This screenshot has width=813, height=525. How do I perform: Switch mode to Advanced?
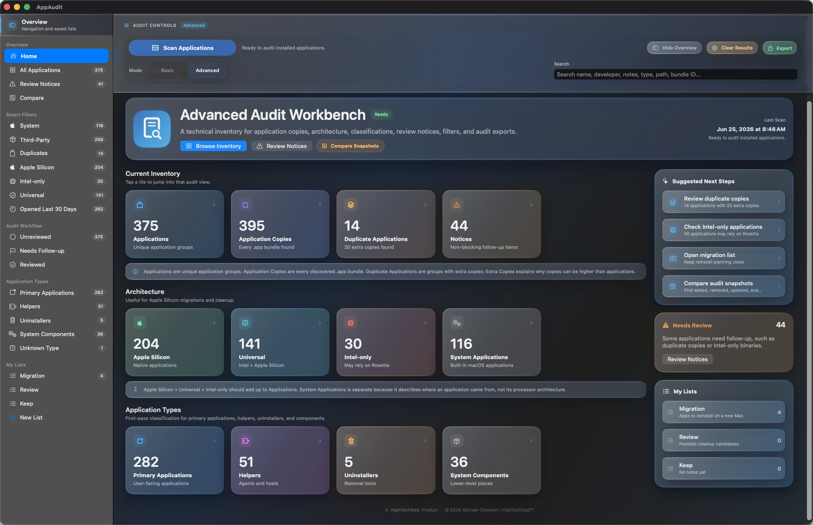(x=208, y=70)
